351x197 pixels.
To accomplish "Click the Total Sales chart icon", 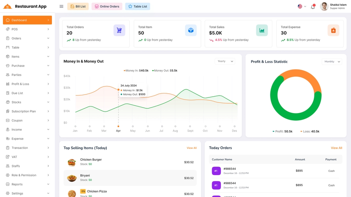I will pos(262,30).
